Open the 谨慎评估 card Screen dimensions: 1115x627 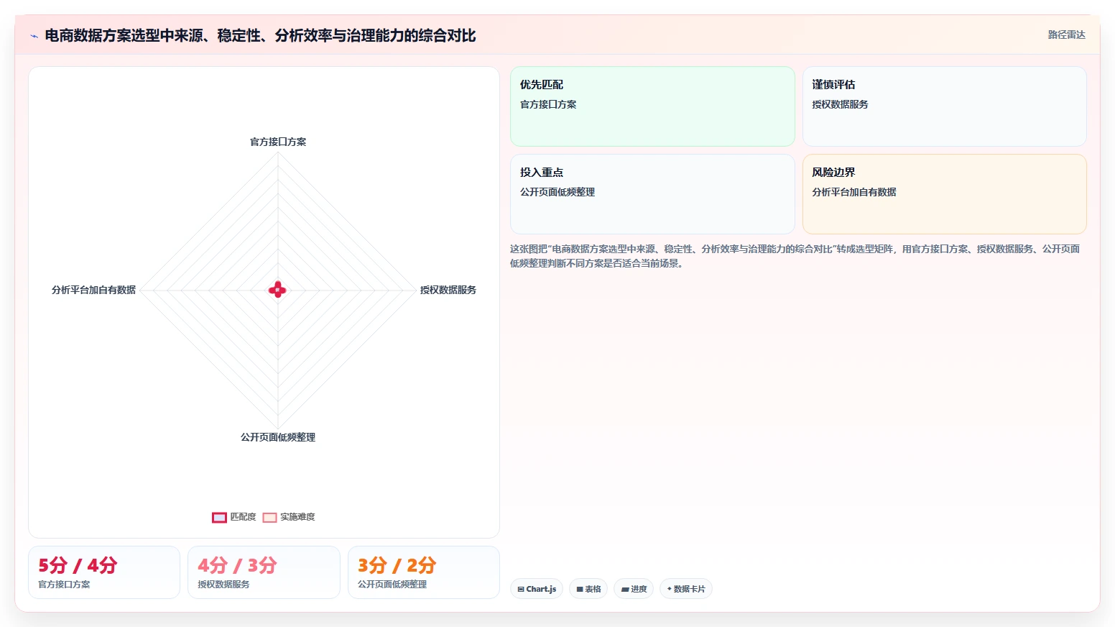click(x=944, y=106)
